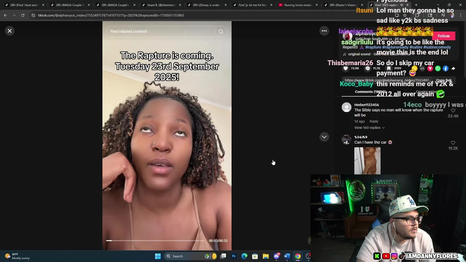Like Herbert123456's comment
466x262 pixels.
(x=453, y=111)
